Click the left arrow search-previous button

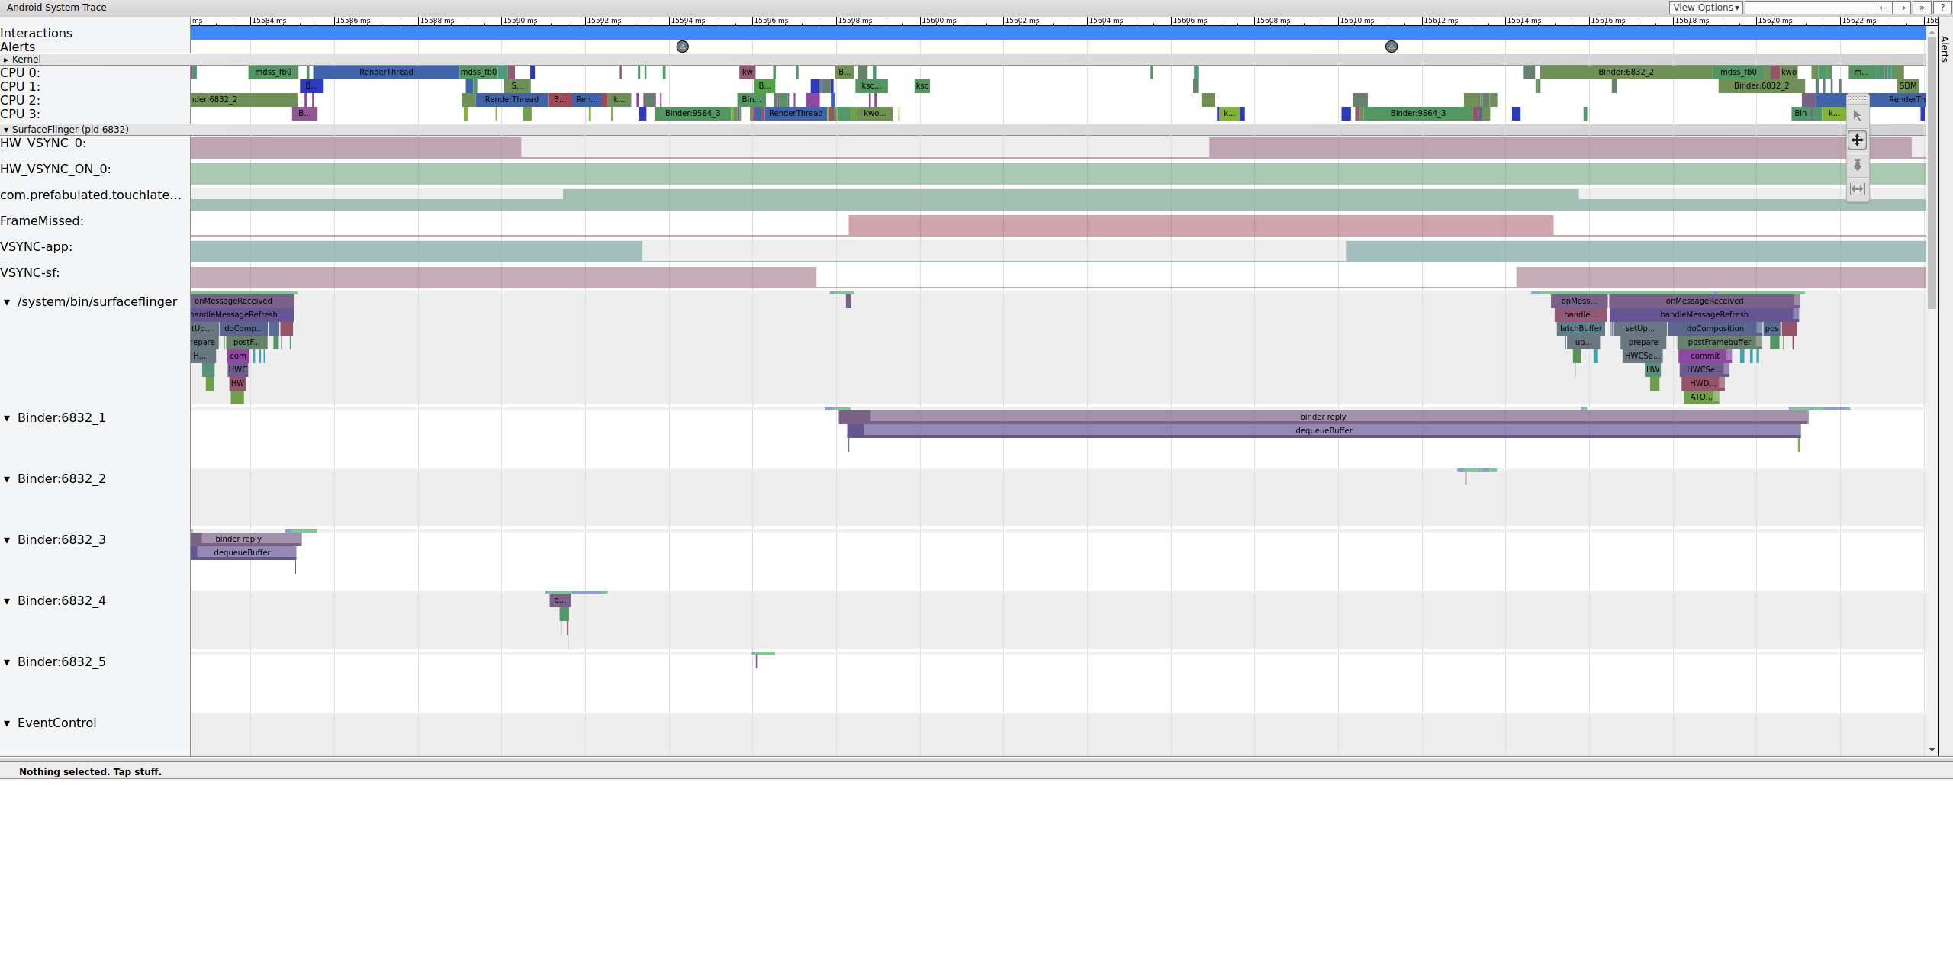(1883, 8)
